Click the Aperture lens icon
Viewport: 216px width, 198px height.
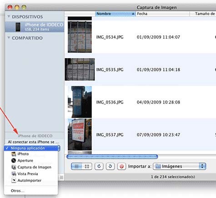click(14, 160)
